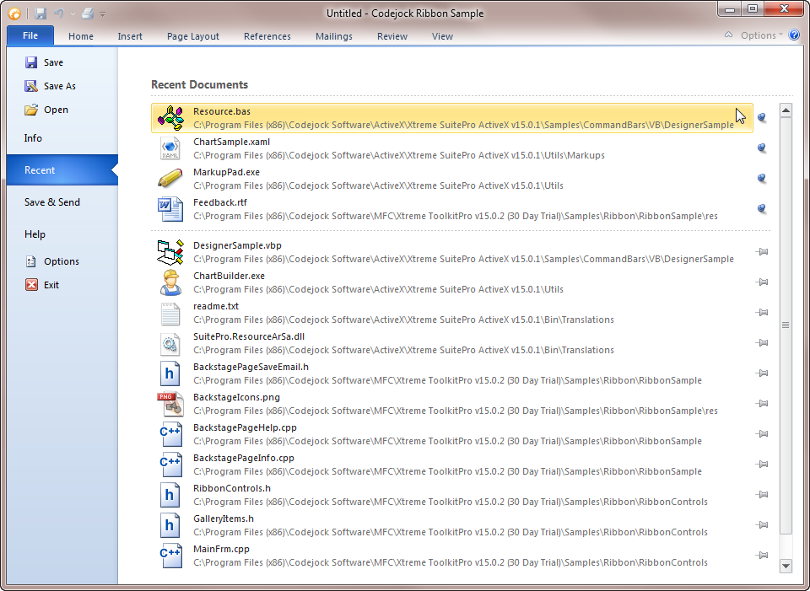This screenshot has width=810, height=591.
Task: Select the Mailings tab
Action: point(334,36)
